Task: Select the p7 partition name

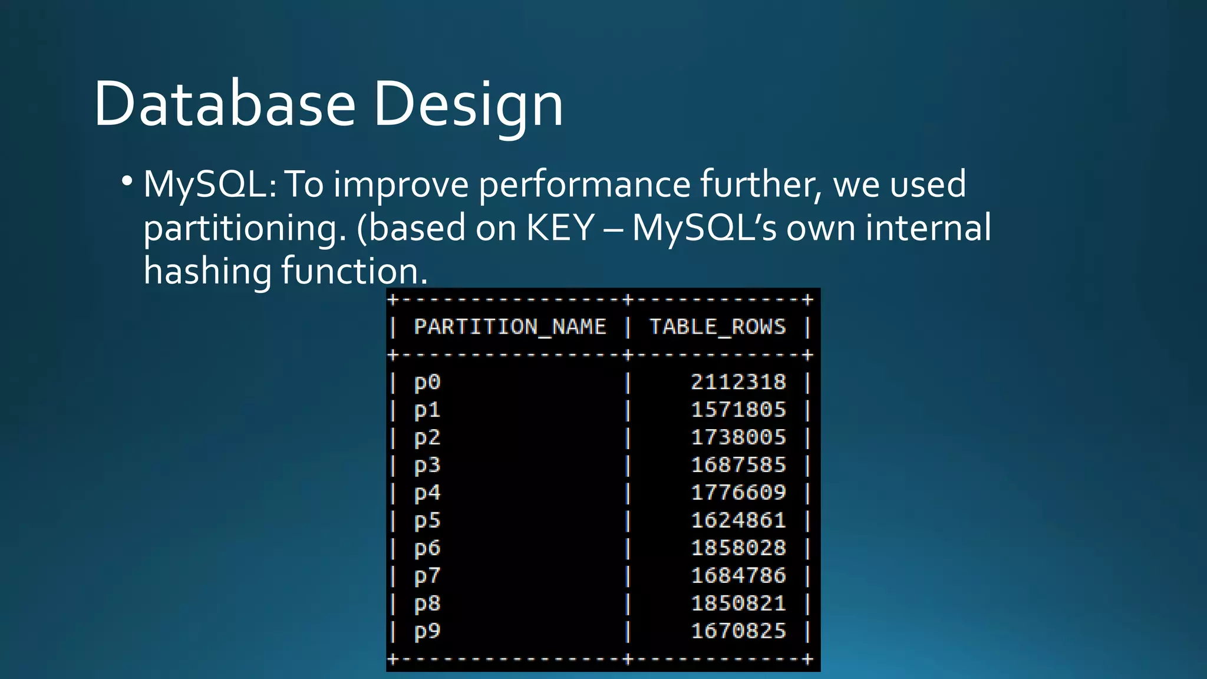Action: 427,576
